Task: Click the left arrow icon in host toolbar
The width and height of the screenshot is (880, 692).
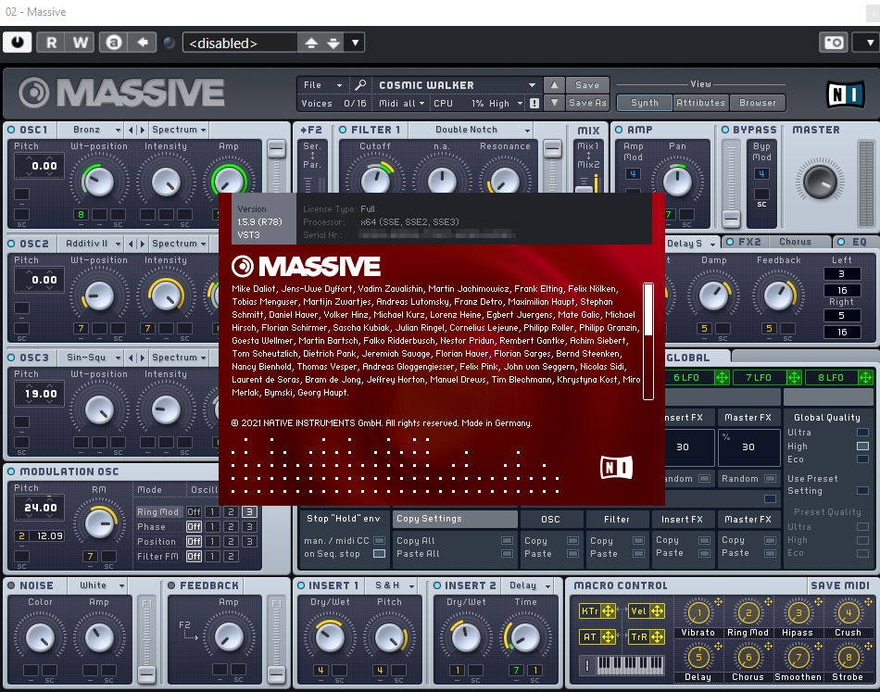Action: tap(143, 43)
